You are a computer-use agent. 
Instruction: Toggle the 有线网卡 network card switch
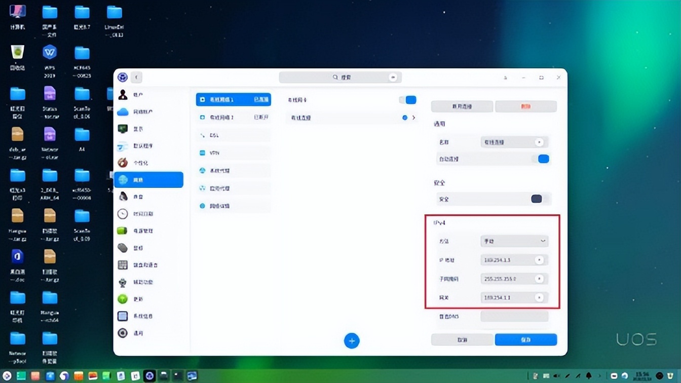click(x=407, y=100)
